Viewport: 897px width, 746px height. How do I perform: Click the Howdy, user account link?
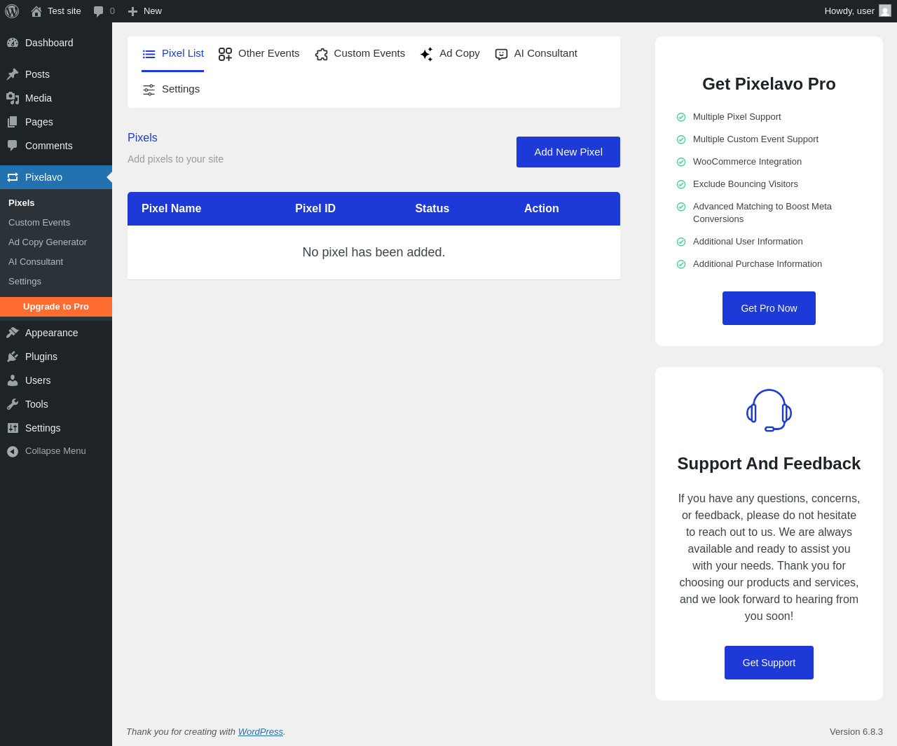[858, 11]
